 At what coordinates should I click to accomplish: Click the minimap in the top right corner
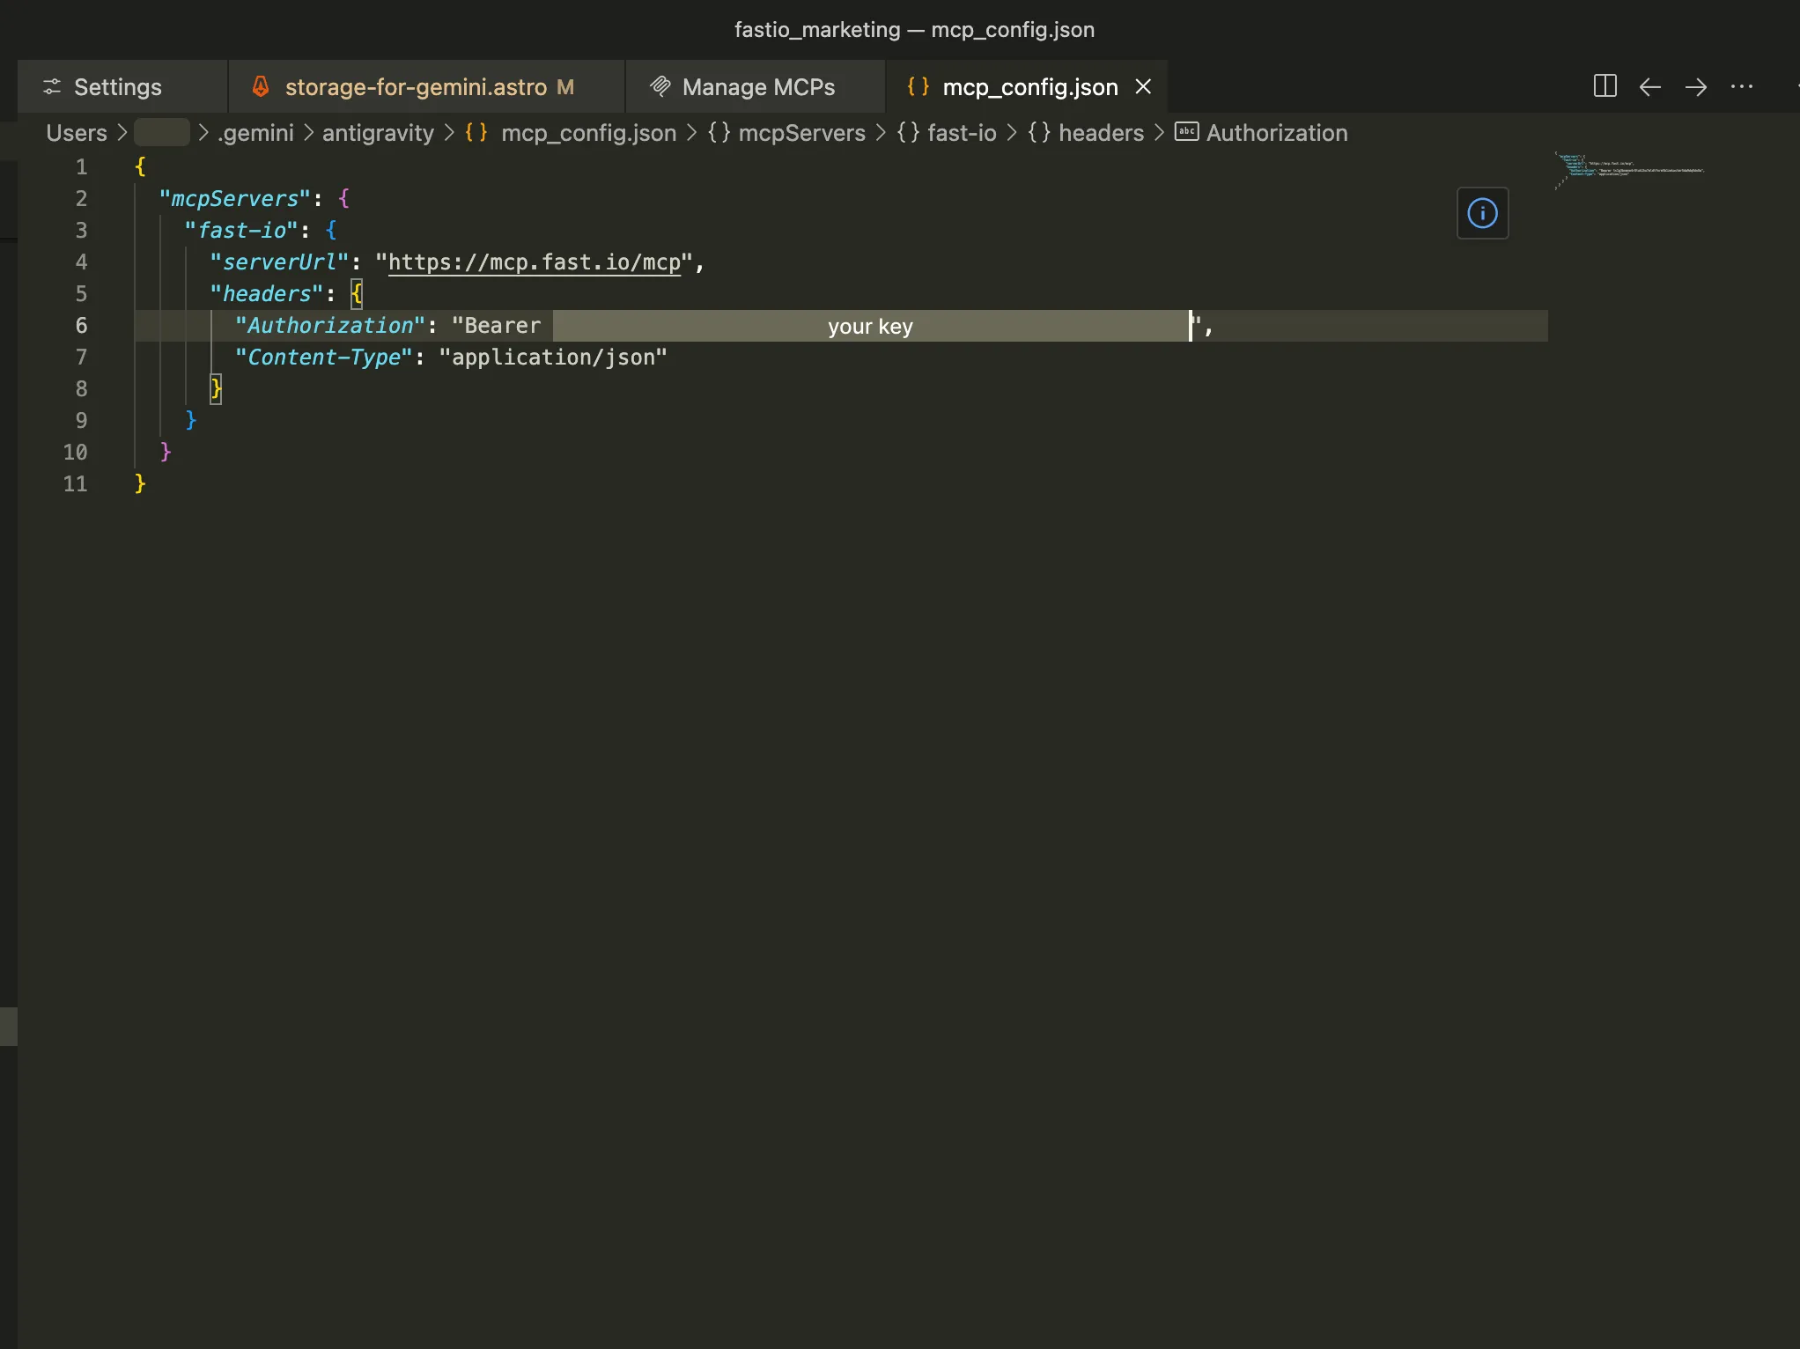pyautogui.click(x=1631, y=169)
